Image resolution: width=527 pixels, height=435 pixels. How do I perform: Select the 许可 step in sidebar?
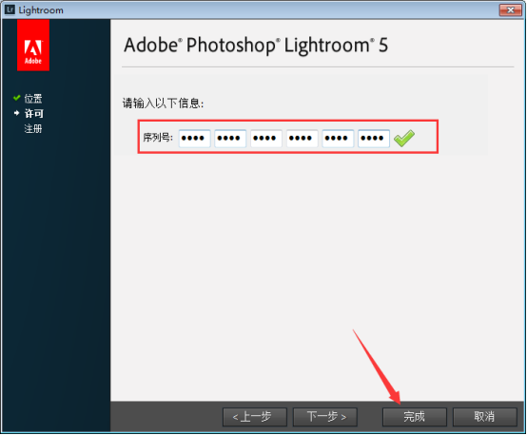[x=34, y=113]
